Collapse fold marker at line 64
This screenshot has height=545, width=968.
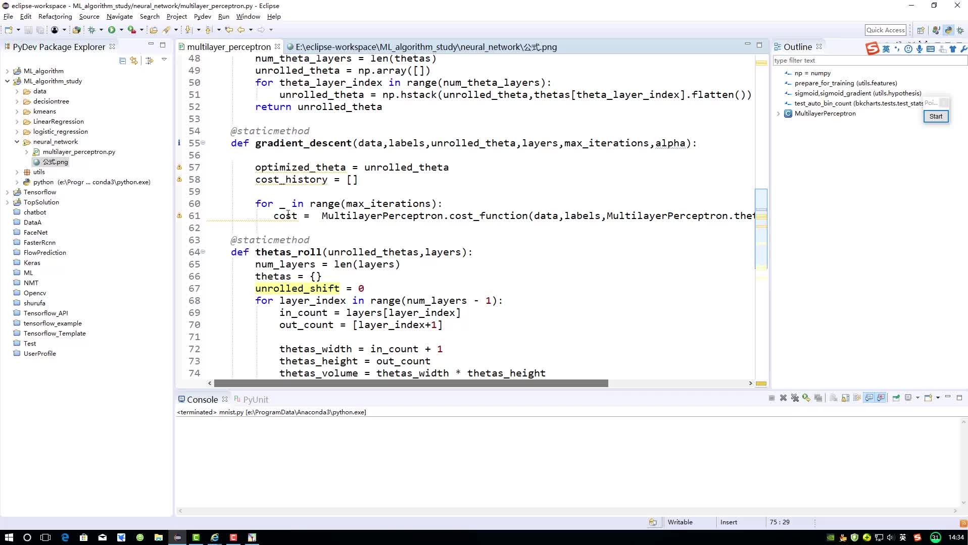pos(203,252)
